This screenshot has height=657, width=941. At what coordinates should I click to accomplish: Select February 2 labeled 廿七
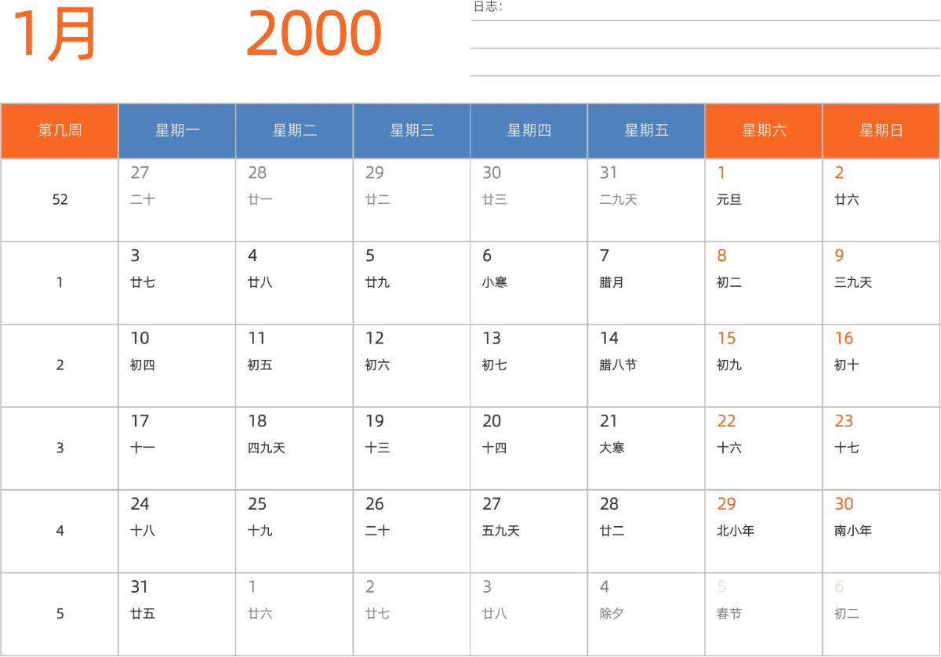click(x=412, y=614)
